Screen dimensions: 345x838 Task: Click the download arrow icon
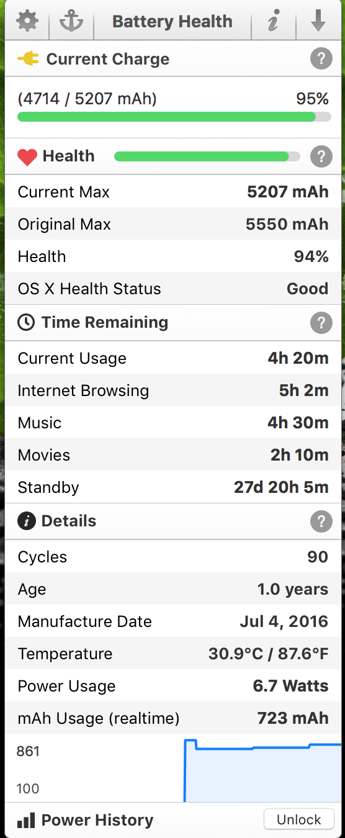(x=318, y=21)
